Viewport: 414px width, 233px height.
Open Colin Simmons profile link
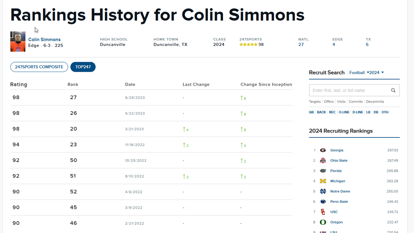tap(44, 40)
